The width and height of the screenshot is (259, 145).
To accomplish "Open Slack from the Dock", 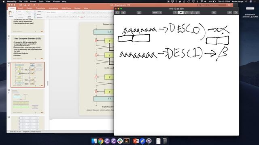I will (120, 141).
